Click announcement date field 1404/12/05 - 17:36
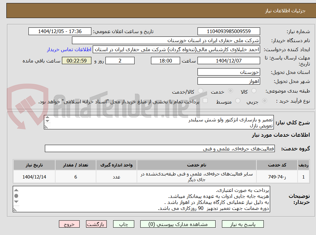This screenshot has height=235, width=316. coord(60,31)
